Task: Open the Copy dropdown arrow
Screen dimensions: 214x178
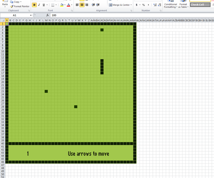Action: pos(21,2)
